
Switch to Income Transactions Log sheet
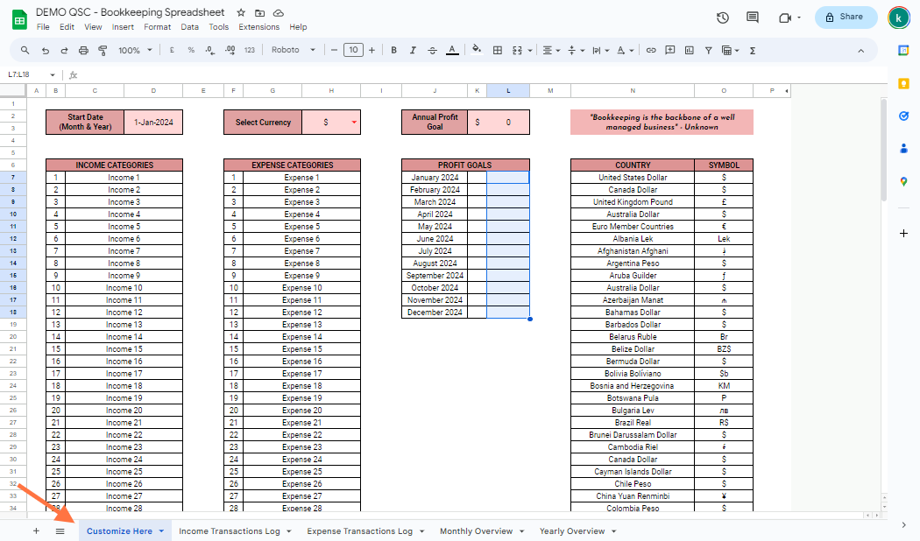click(x=230, y=531)
